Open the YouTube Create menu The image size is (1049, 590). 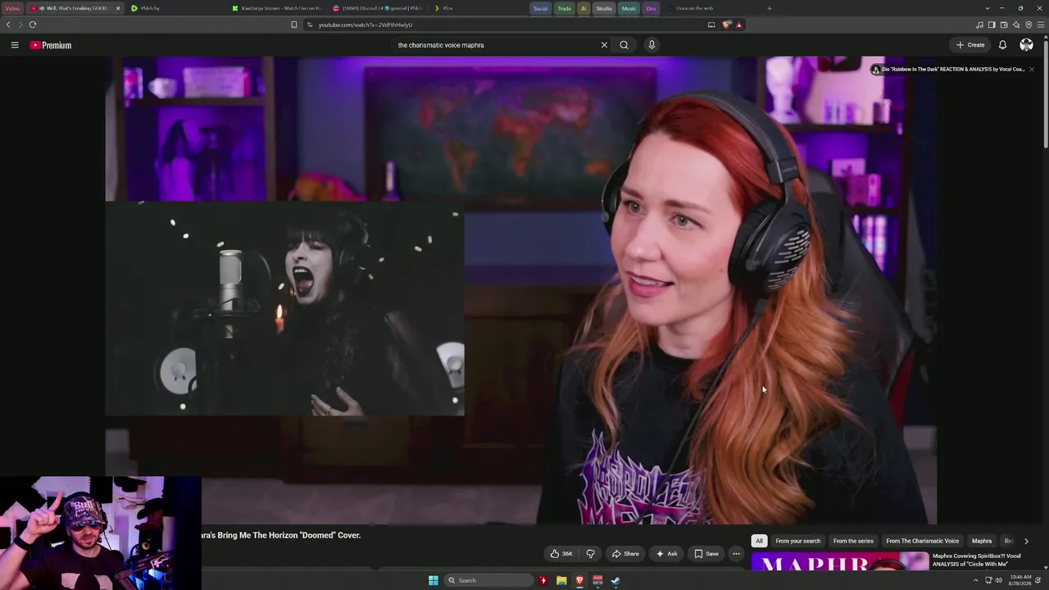[970, 45]
